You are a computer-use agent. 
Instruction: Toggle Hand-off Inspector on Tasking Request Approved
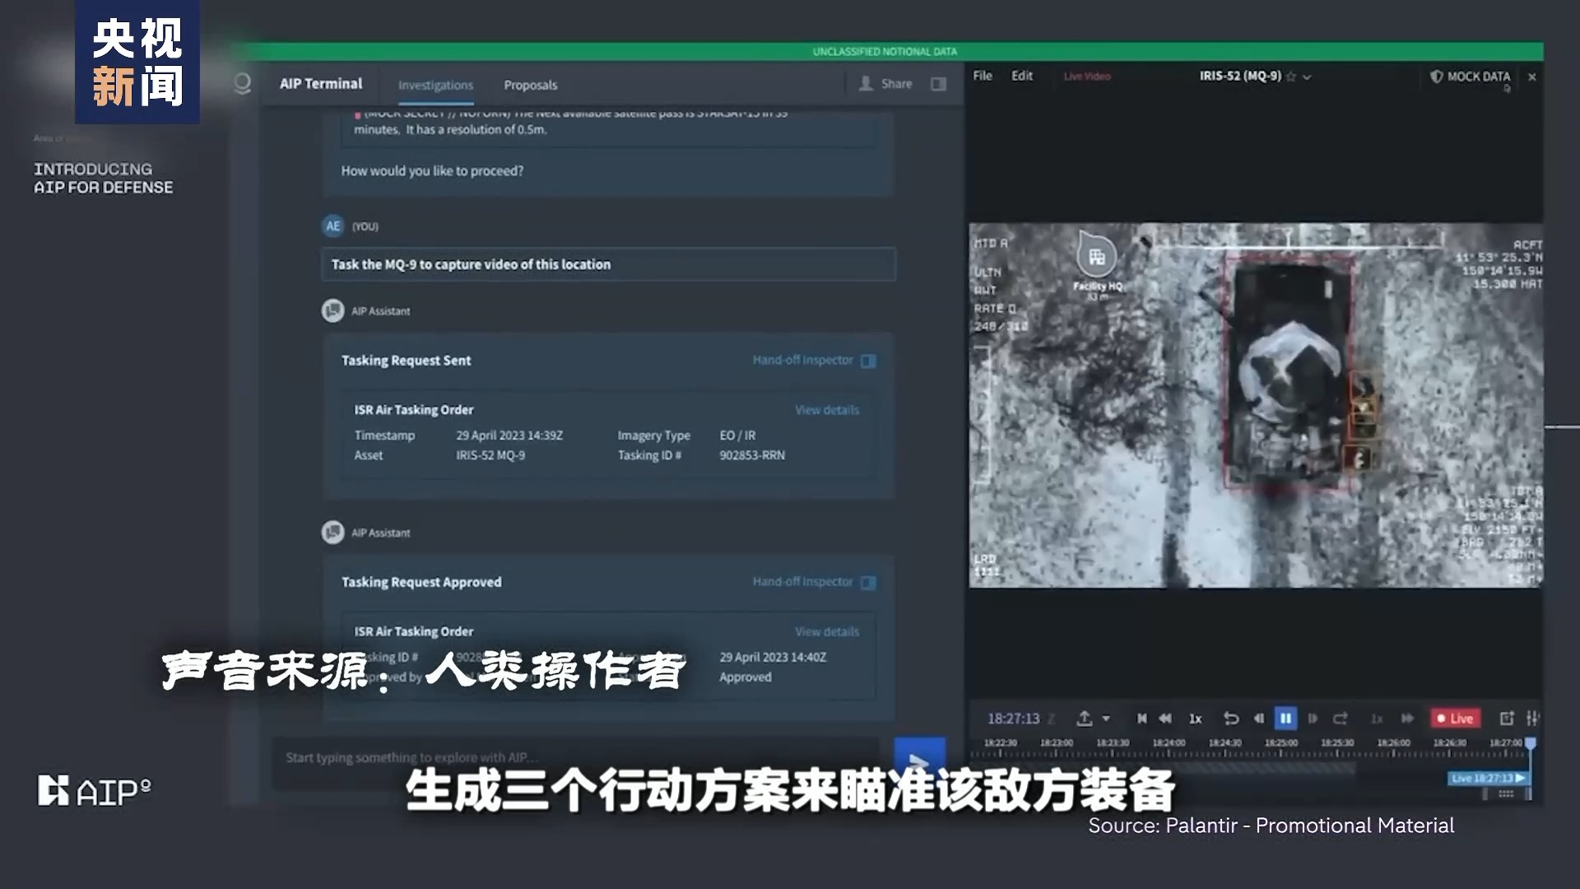point(868,582)
